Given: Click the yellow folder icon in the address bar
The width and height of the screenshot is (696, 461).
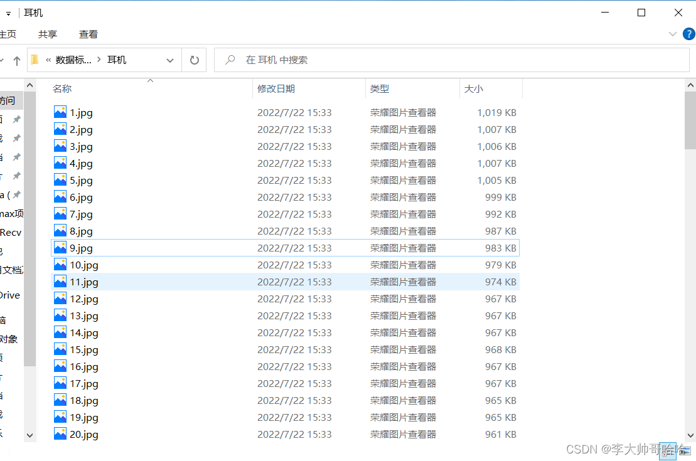Looking at the screenshot, I should point(34,60).
